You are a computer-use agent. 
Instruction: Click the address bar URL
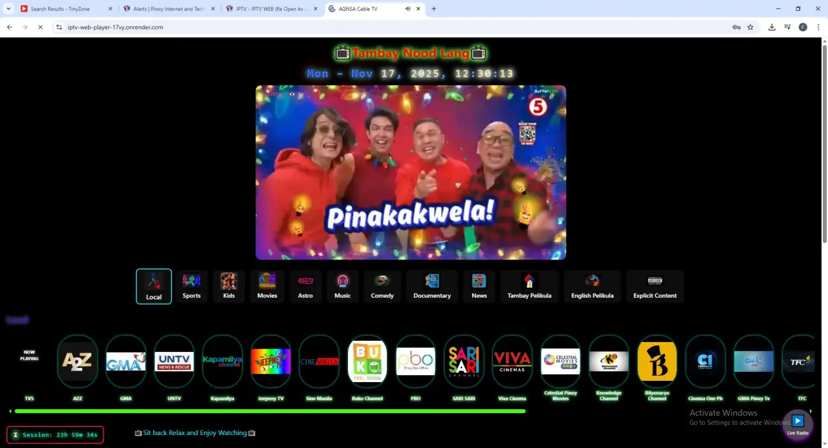coord(115,27)
